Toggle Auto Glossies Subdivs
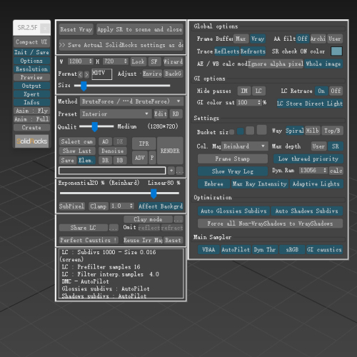357x357 pixels. pos(233,211)
